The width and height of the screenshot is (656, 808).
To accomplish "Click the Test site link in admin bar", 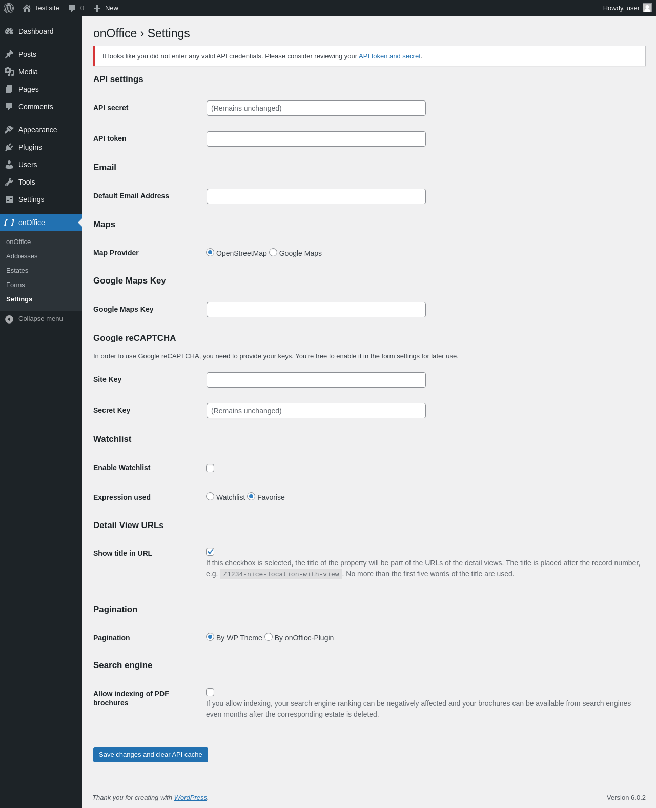I will [41, 8].
